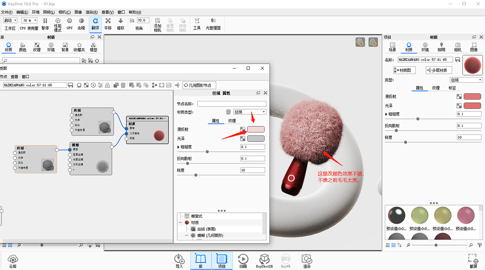
Task: Toggle 去噪 denoise in the toolbar
Action: [81, 24]
